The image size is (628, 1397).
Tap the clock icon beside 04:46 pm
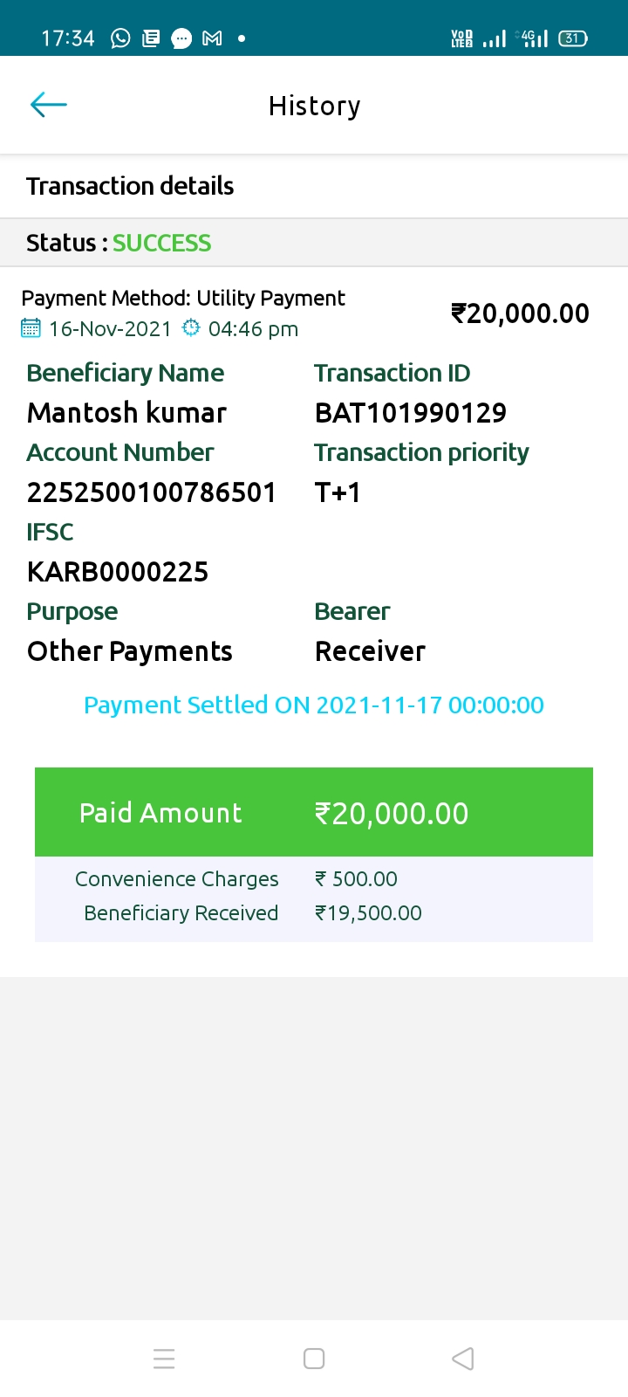point(190,328)
